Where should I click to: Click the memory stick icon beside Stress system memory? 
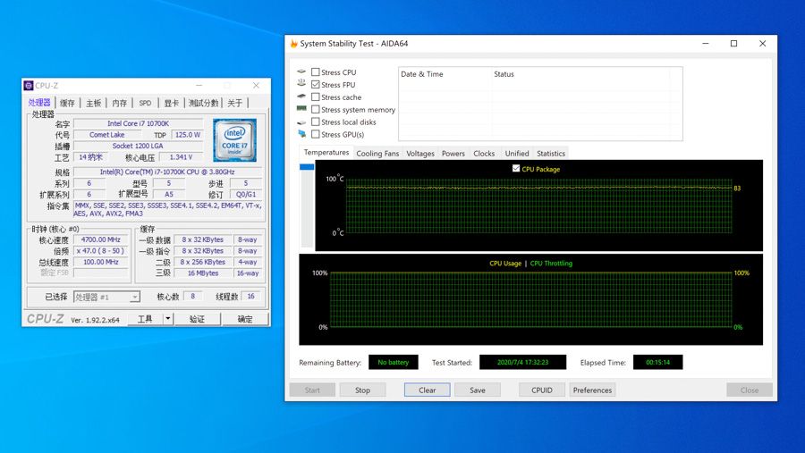301,110
